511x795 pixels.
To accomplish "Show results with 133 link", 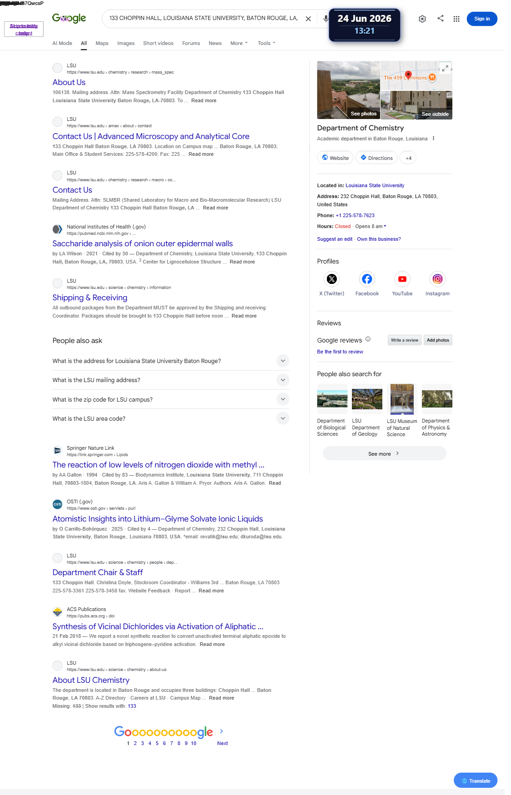I will click(132, 706).
